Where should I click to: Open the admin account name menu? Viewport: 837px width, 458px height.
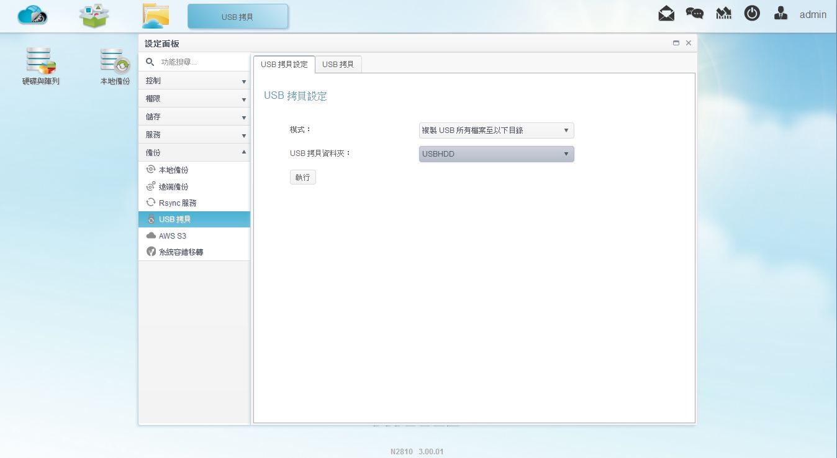(x=813, y=14)
